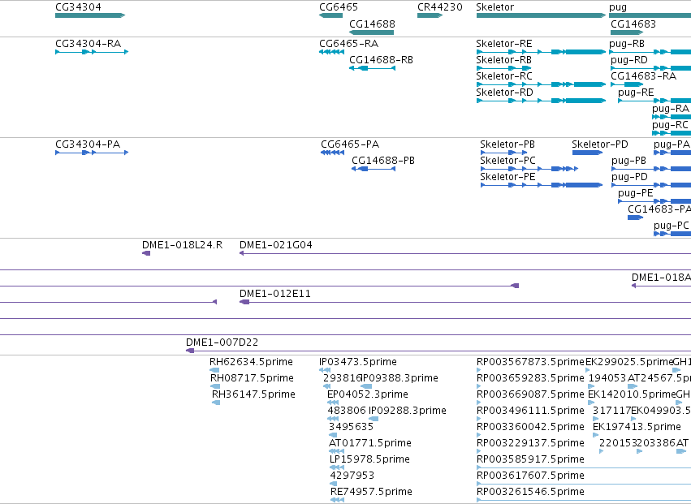This screenshot has width=691, height=504.
Task: Select the AT01771.5prime EST
Action: click(337, 451)
